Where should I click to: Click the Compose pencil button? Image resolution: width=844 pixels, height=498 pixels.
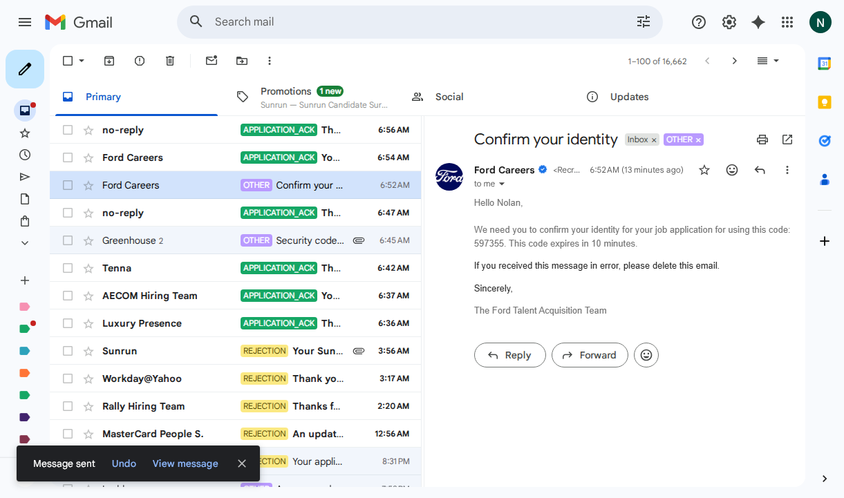click(x=25, y=69)
